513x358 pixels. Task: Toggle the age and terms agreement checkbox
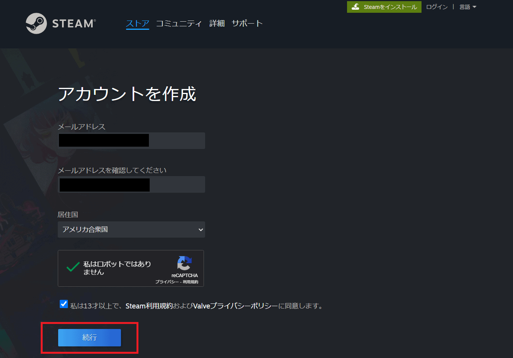click(64, 304)
